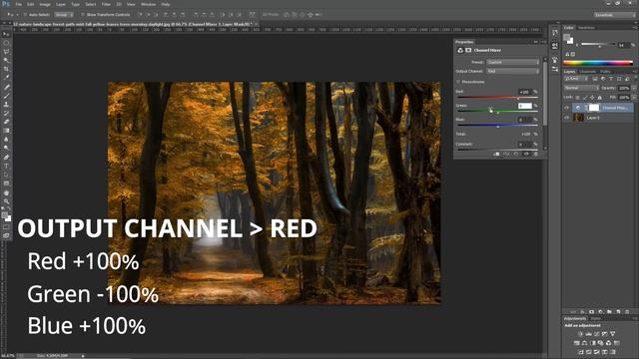Open the Image menu
Viewport: 639px width, 359px height.
click(x=45, y=4)
